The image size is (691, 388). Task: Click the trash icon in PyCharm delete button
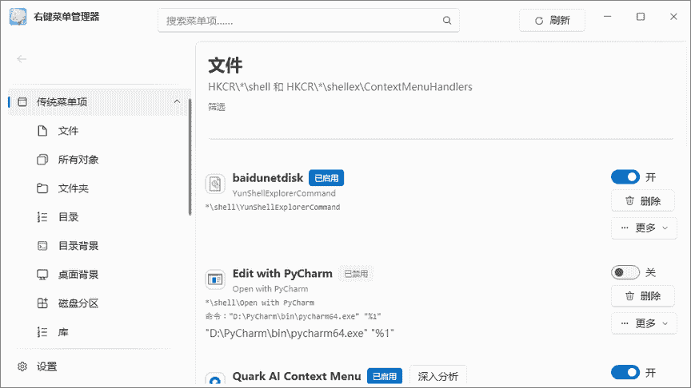coord(629,295)
